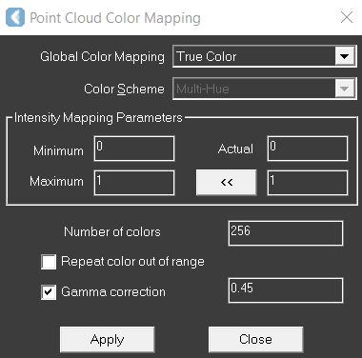Copy actual values with the << button
Screen dimensions: 362x358
pyautogui.click(x=227, y=182)
